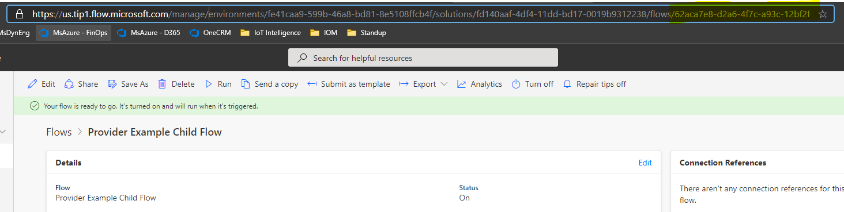844x212 pixels.
Task: Click the Repair tips bell icon
Action: [x=568, y=84]
